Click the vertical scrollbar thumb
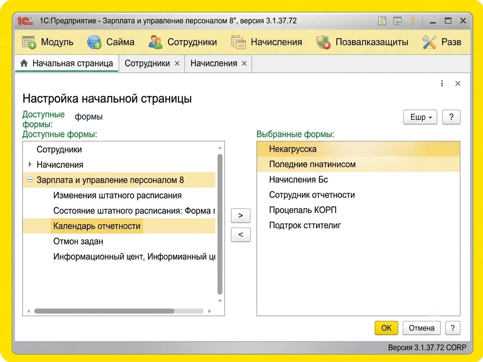The width and height of the screenshot is (483, 362). click(x=220, y=224)
